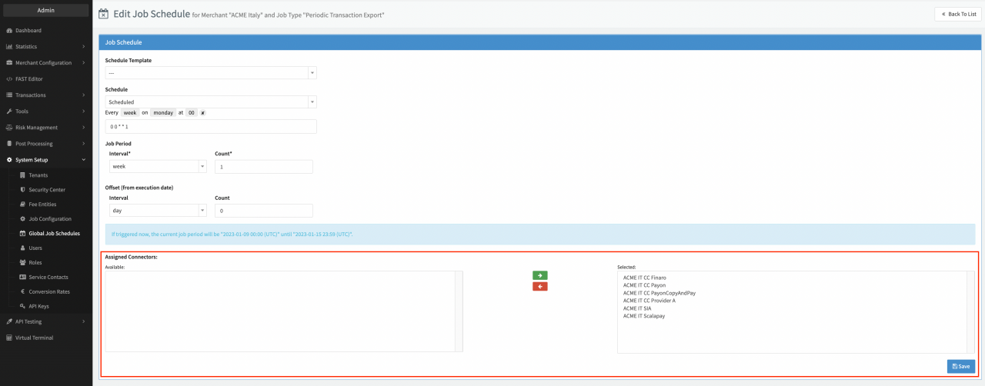This screenshot has height=386, width=985.
Task: Open Job Configuration in sidebar
Action: (50, 218)
